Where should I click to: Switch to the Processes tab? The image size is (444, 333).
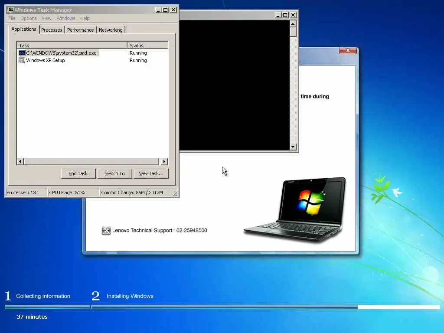click(52, 30)
